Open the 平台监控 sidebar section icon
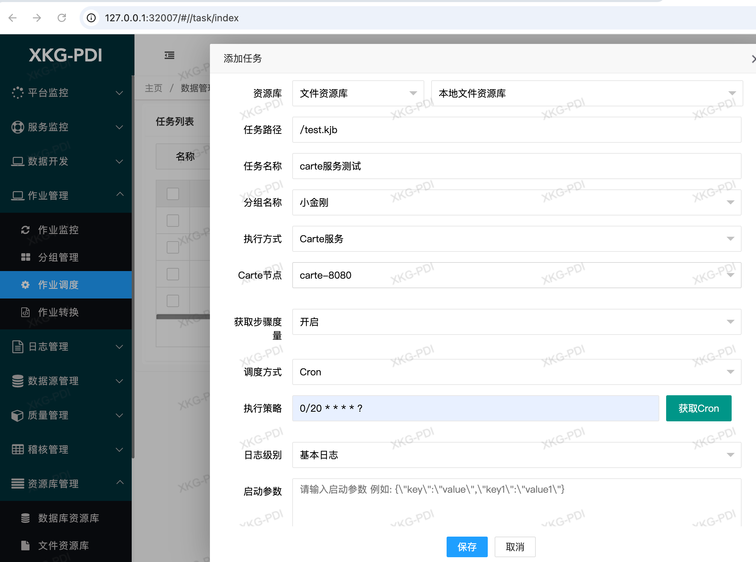The image size is (756, 562). click(x=17, y=93)
